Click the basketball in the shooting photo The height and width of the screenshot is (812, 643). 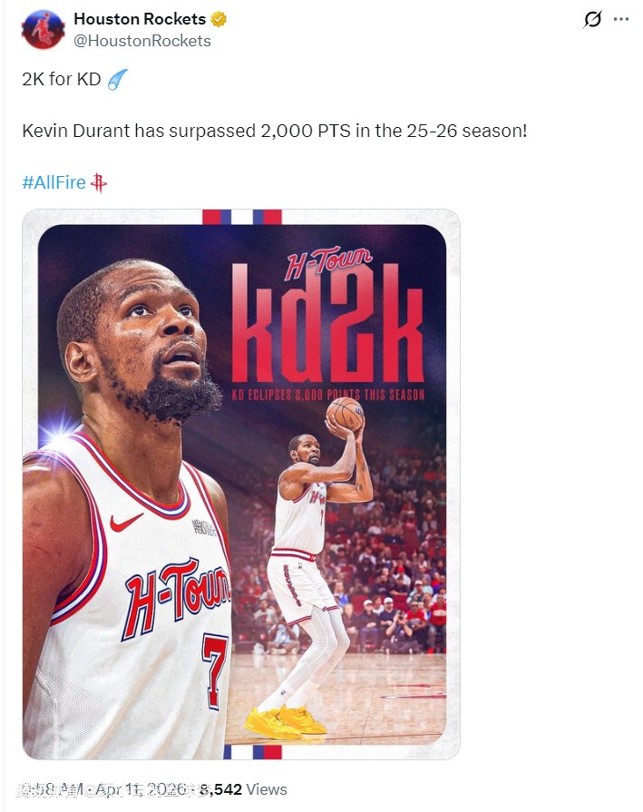coord(345,413)
